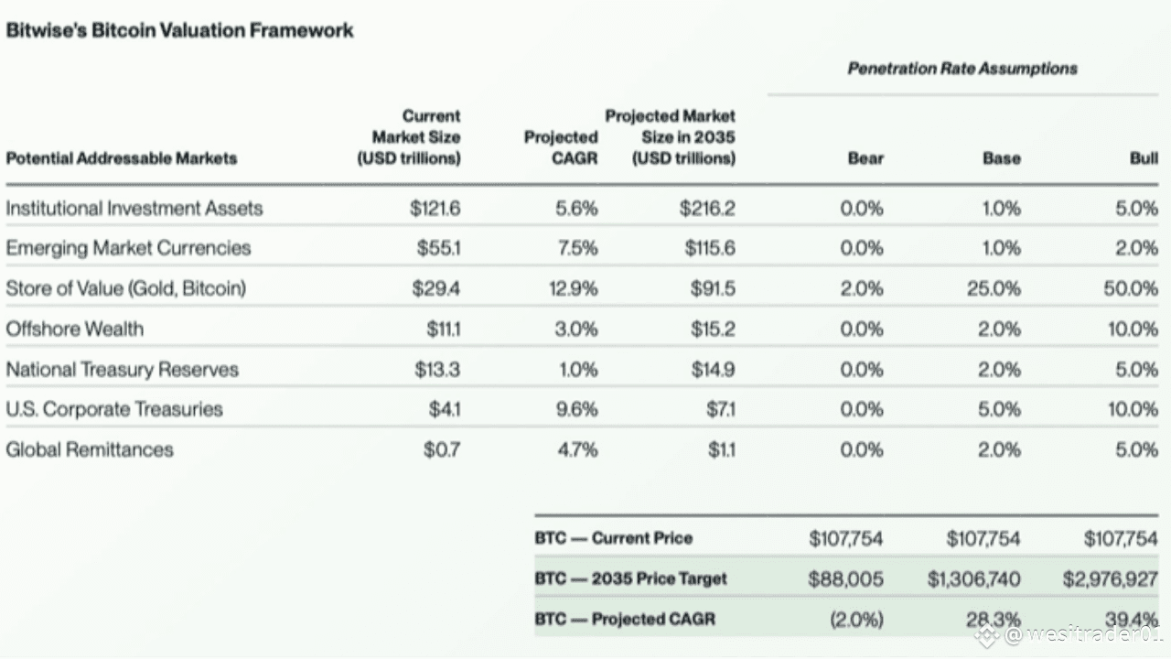Click the Projected CAGR column header
The image size is (1171, 659).
(561, 147)
